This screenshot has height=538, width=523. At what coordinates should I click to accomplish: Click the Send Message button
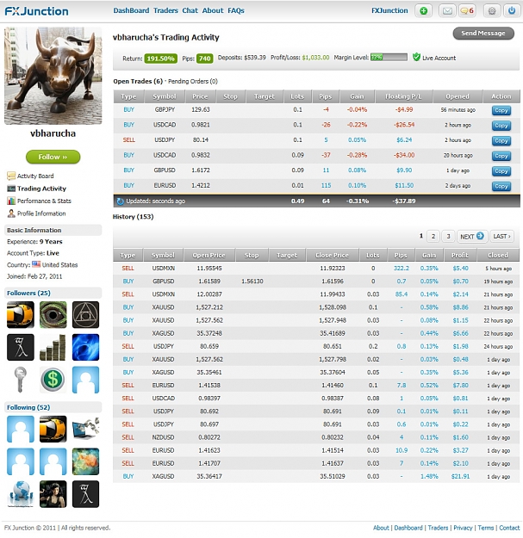(483, 34)
